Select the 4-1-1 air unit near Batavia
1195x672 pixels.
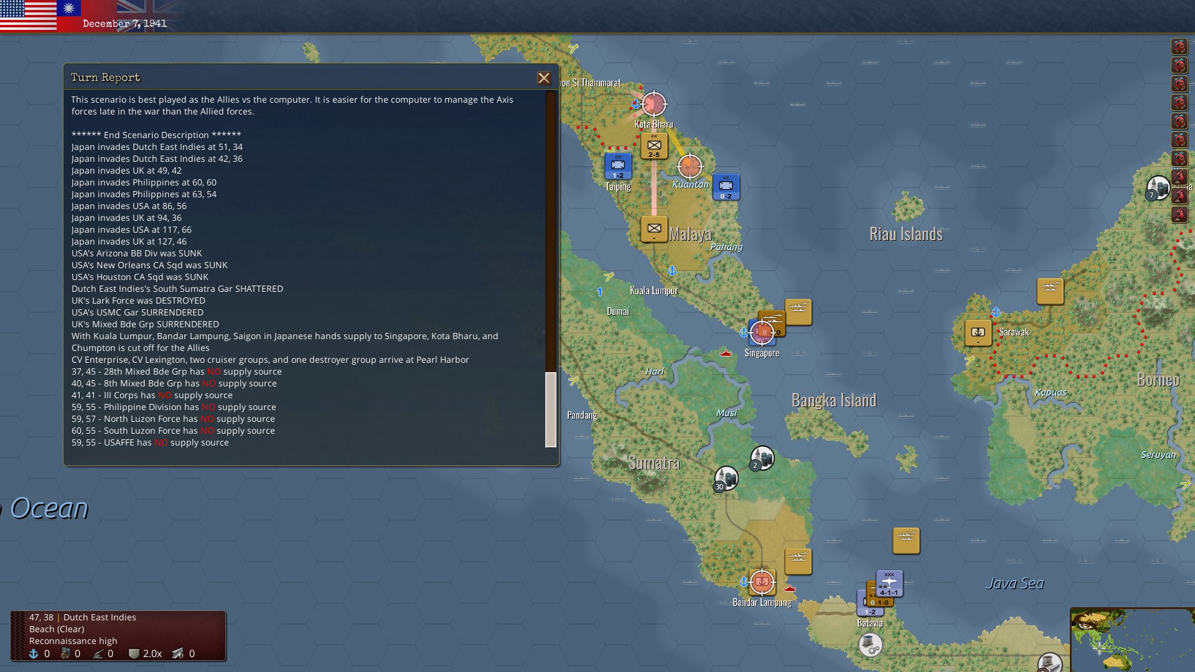pos(889,584)
